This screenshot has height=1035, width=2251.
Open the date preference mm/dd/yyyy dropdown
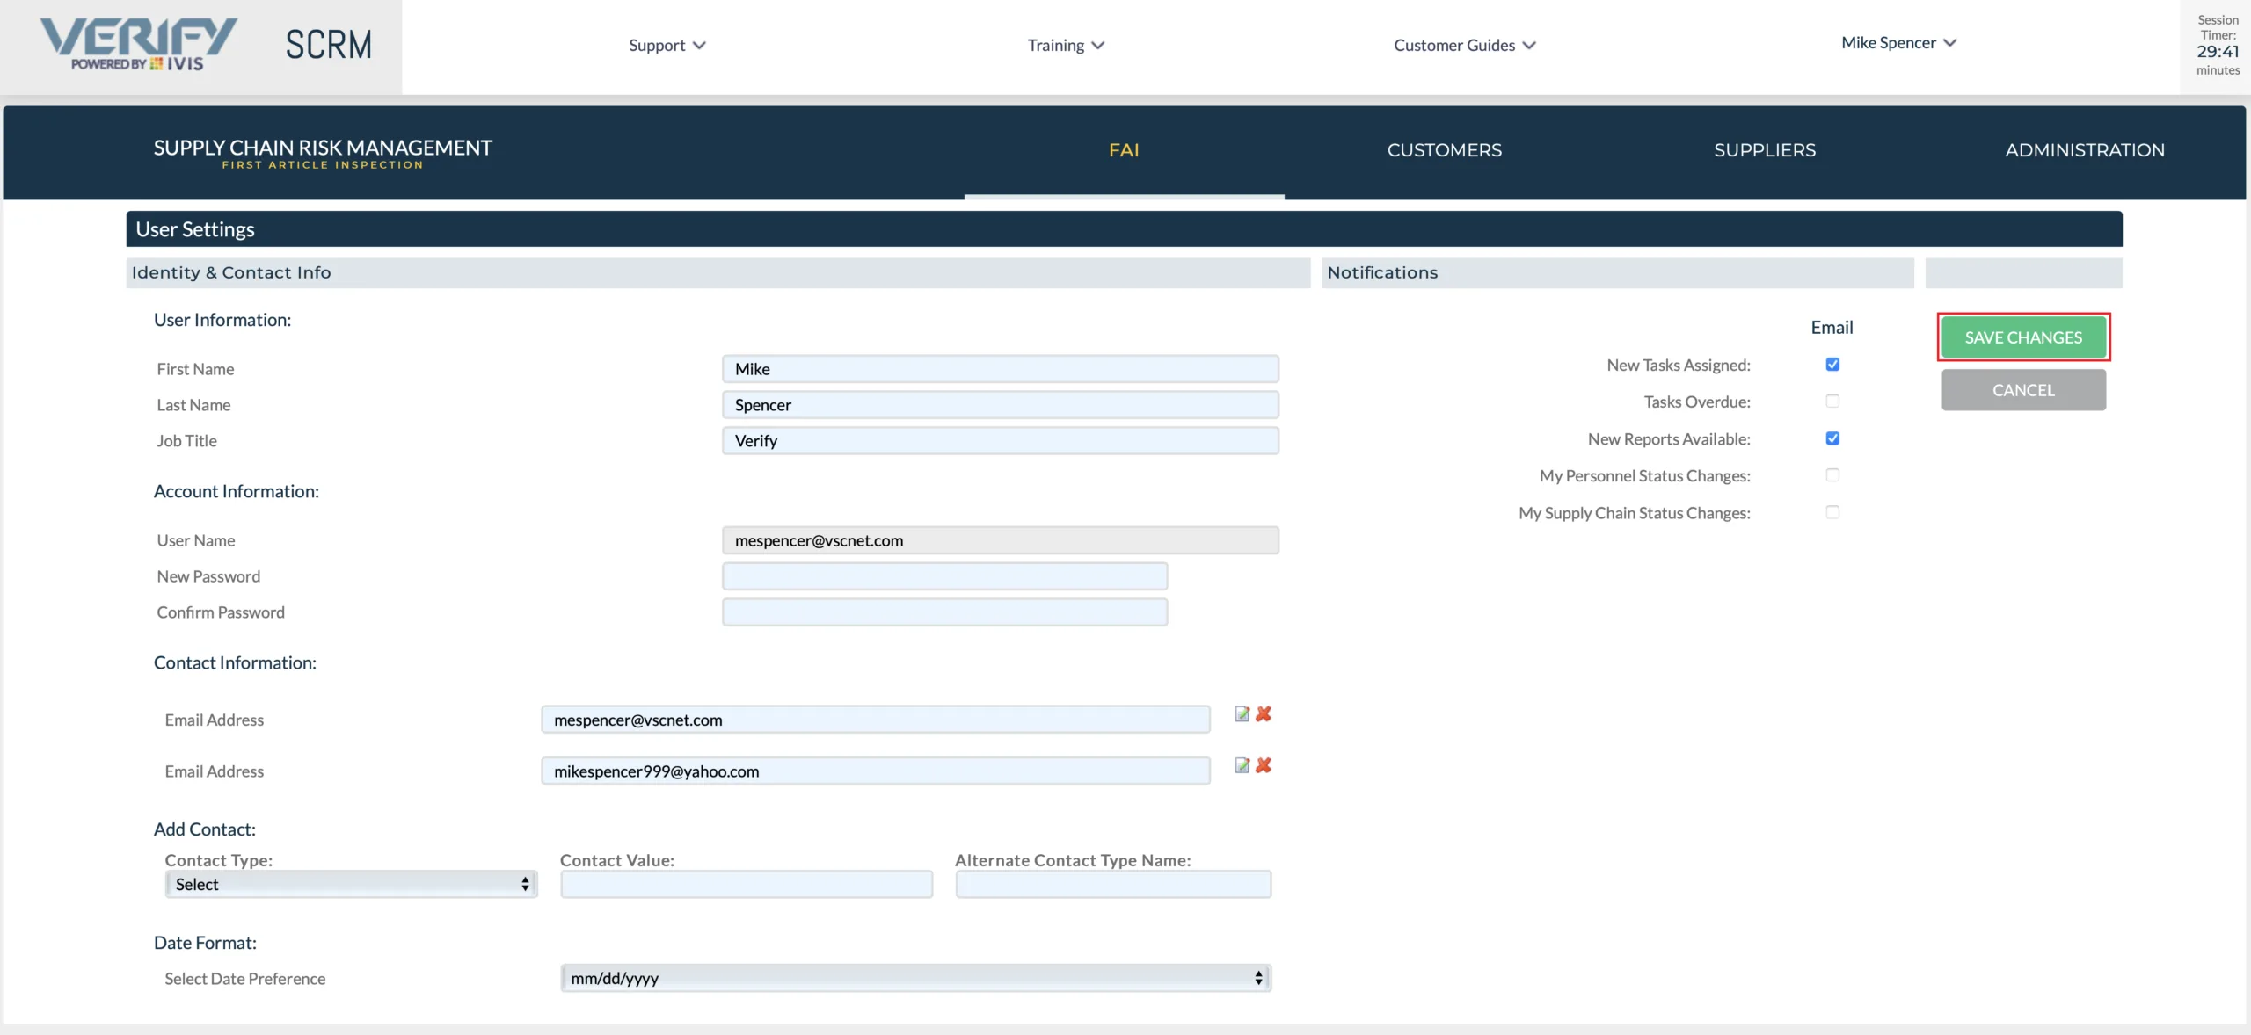pyautogui.click(x=916, y=978)
